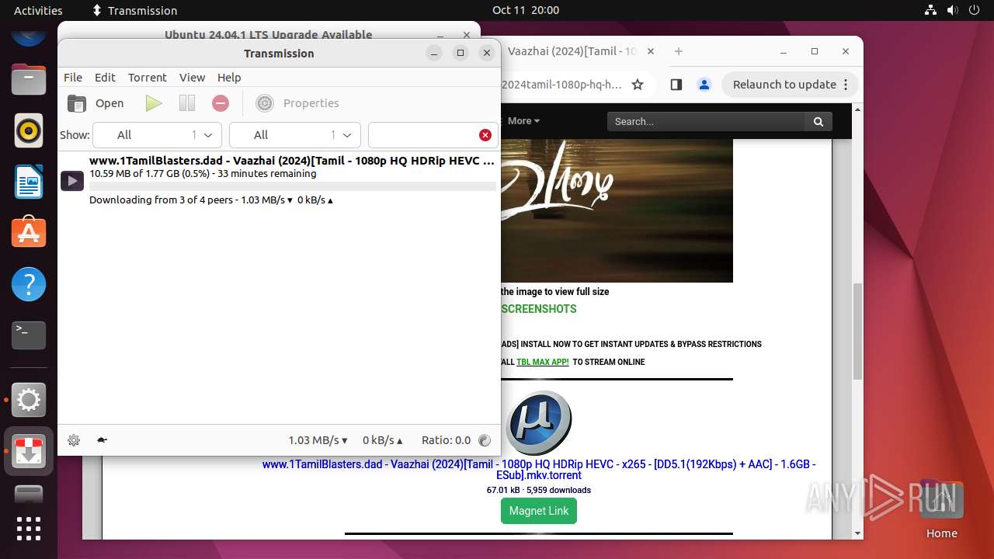Screen dimensions: 994x559
Task: Open the power icon in system tray
Action: (x=975, y=10)
